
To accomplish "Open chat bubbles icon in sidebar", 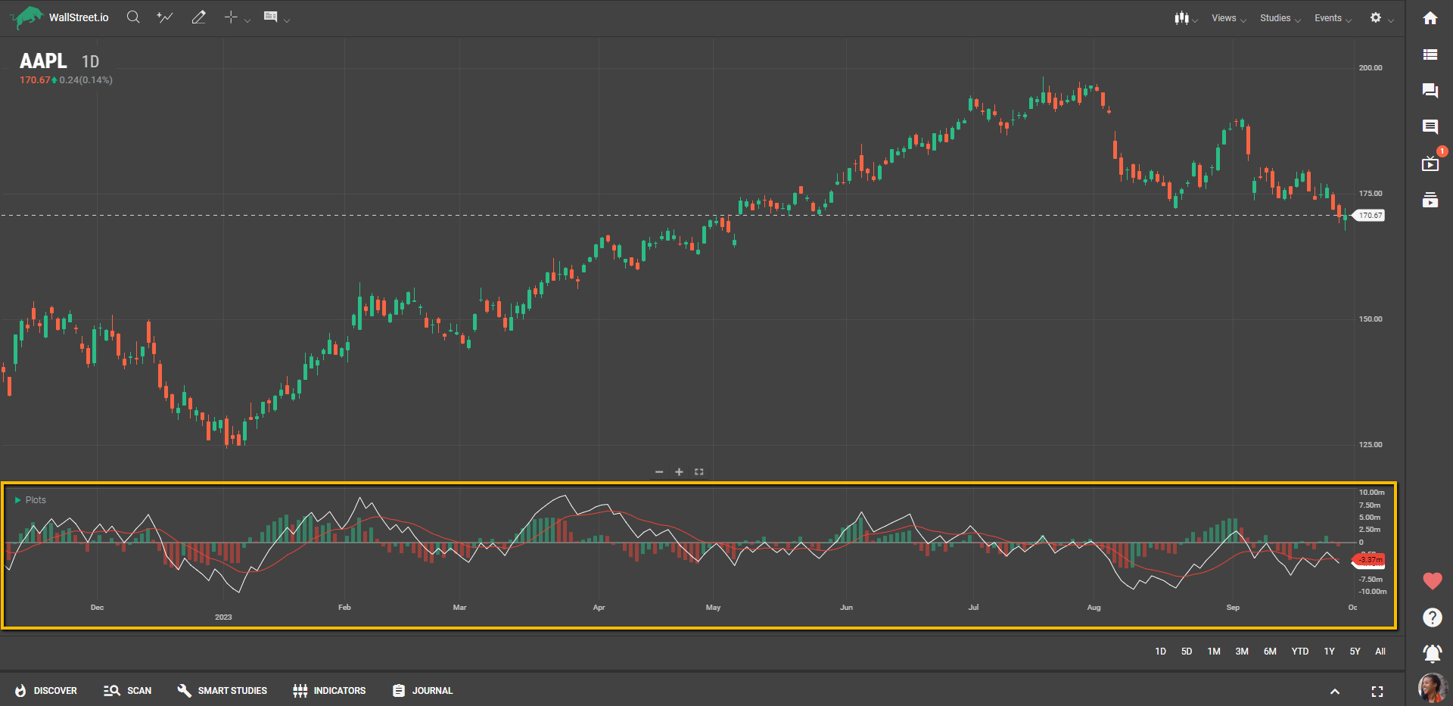I will 1430,91.
